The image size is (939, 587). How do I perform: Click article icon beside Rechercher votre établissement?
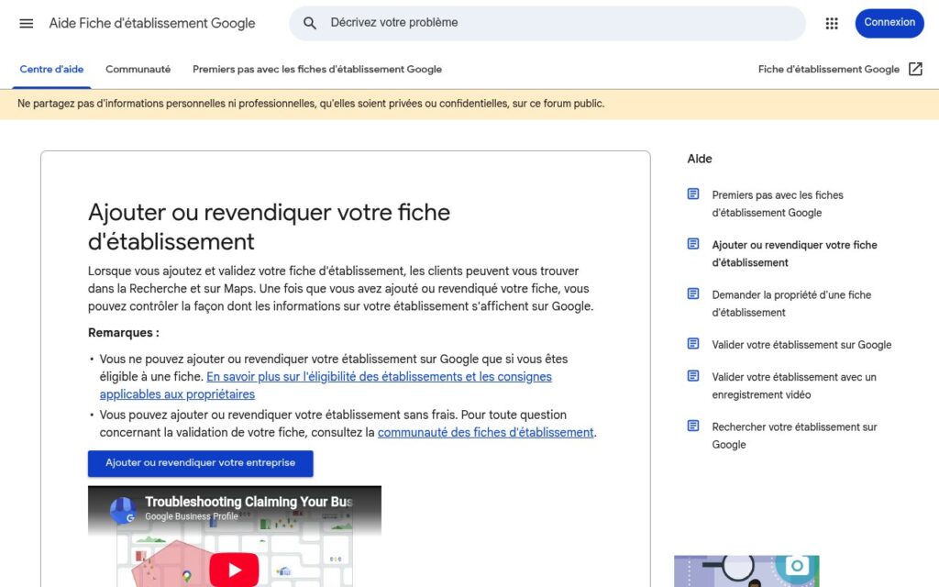point(693,426)
